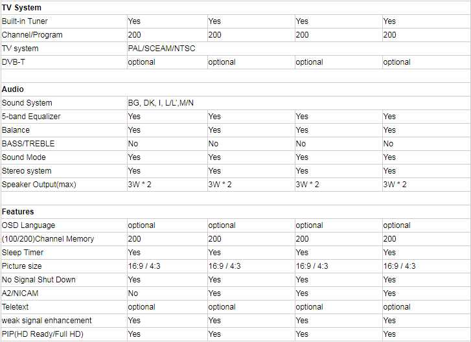The width and height of the screenshot is (471, 342).
Task: Click the TV System section header
Action: click(x=21, y=8)
